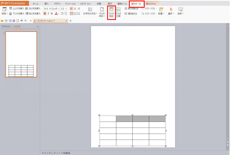Open the 挿入 (insert) ribbon tab
Image resolution: width=230 pixels, height=155 pixels.
(47, 4)
